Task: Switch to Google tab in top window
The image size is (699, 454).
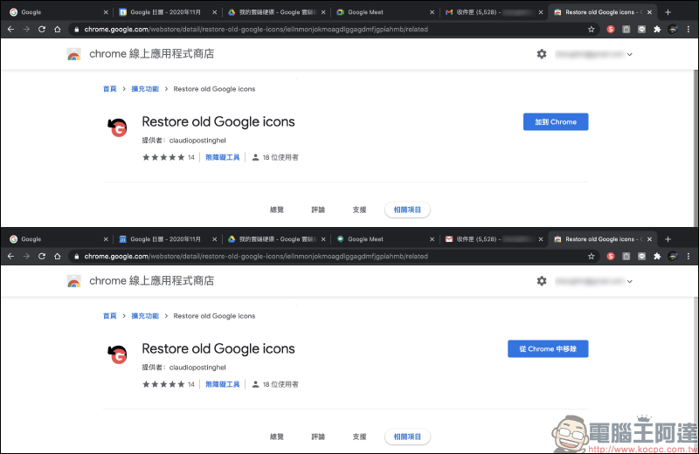Action: (x=59, y=12)
